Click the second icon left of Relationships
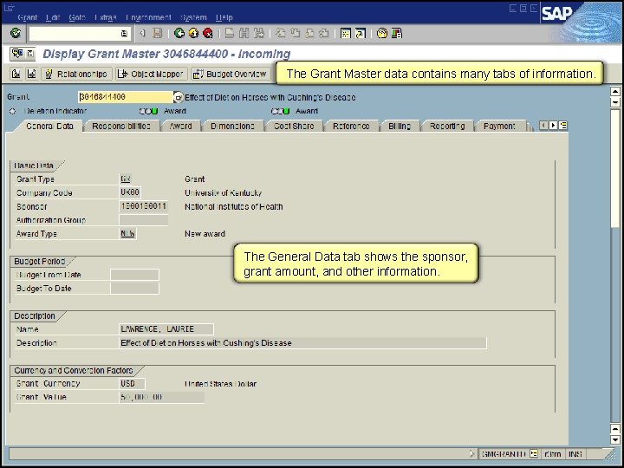624x468 pixels. (31, 74)
